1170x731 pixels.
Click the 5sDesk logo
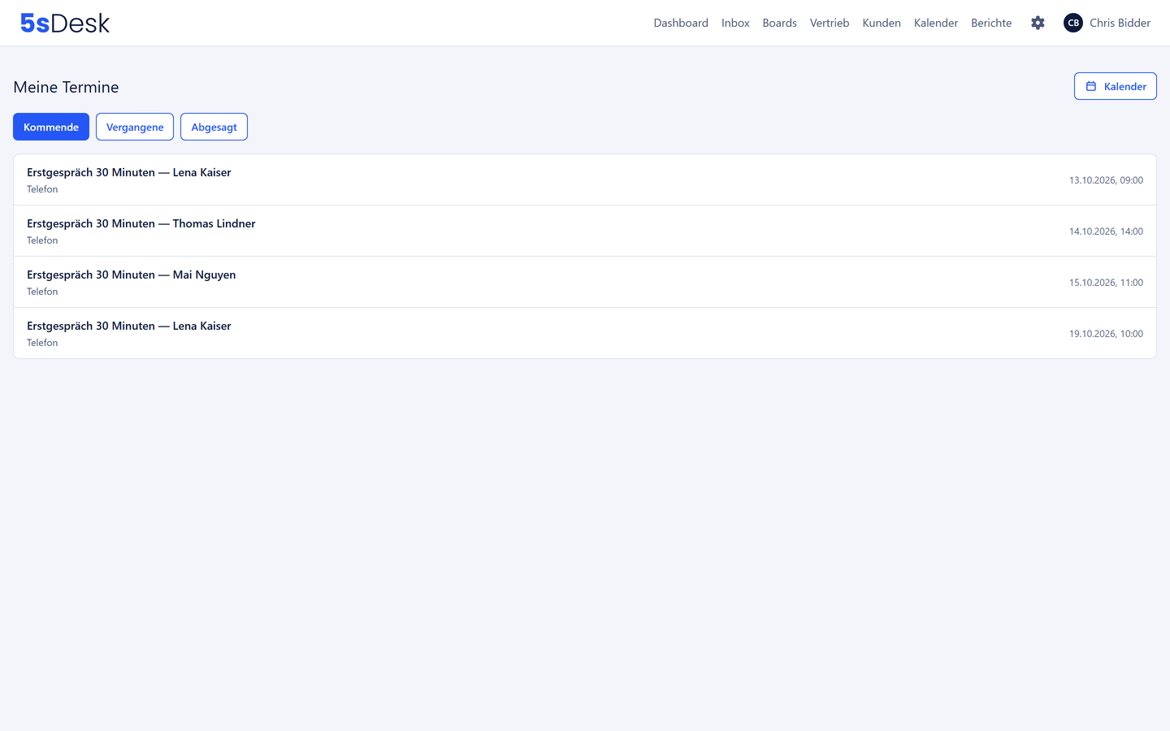(x=65, y=23)
